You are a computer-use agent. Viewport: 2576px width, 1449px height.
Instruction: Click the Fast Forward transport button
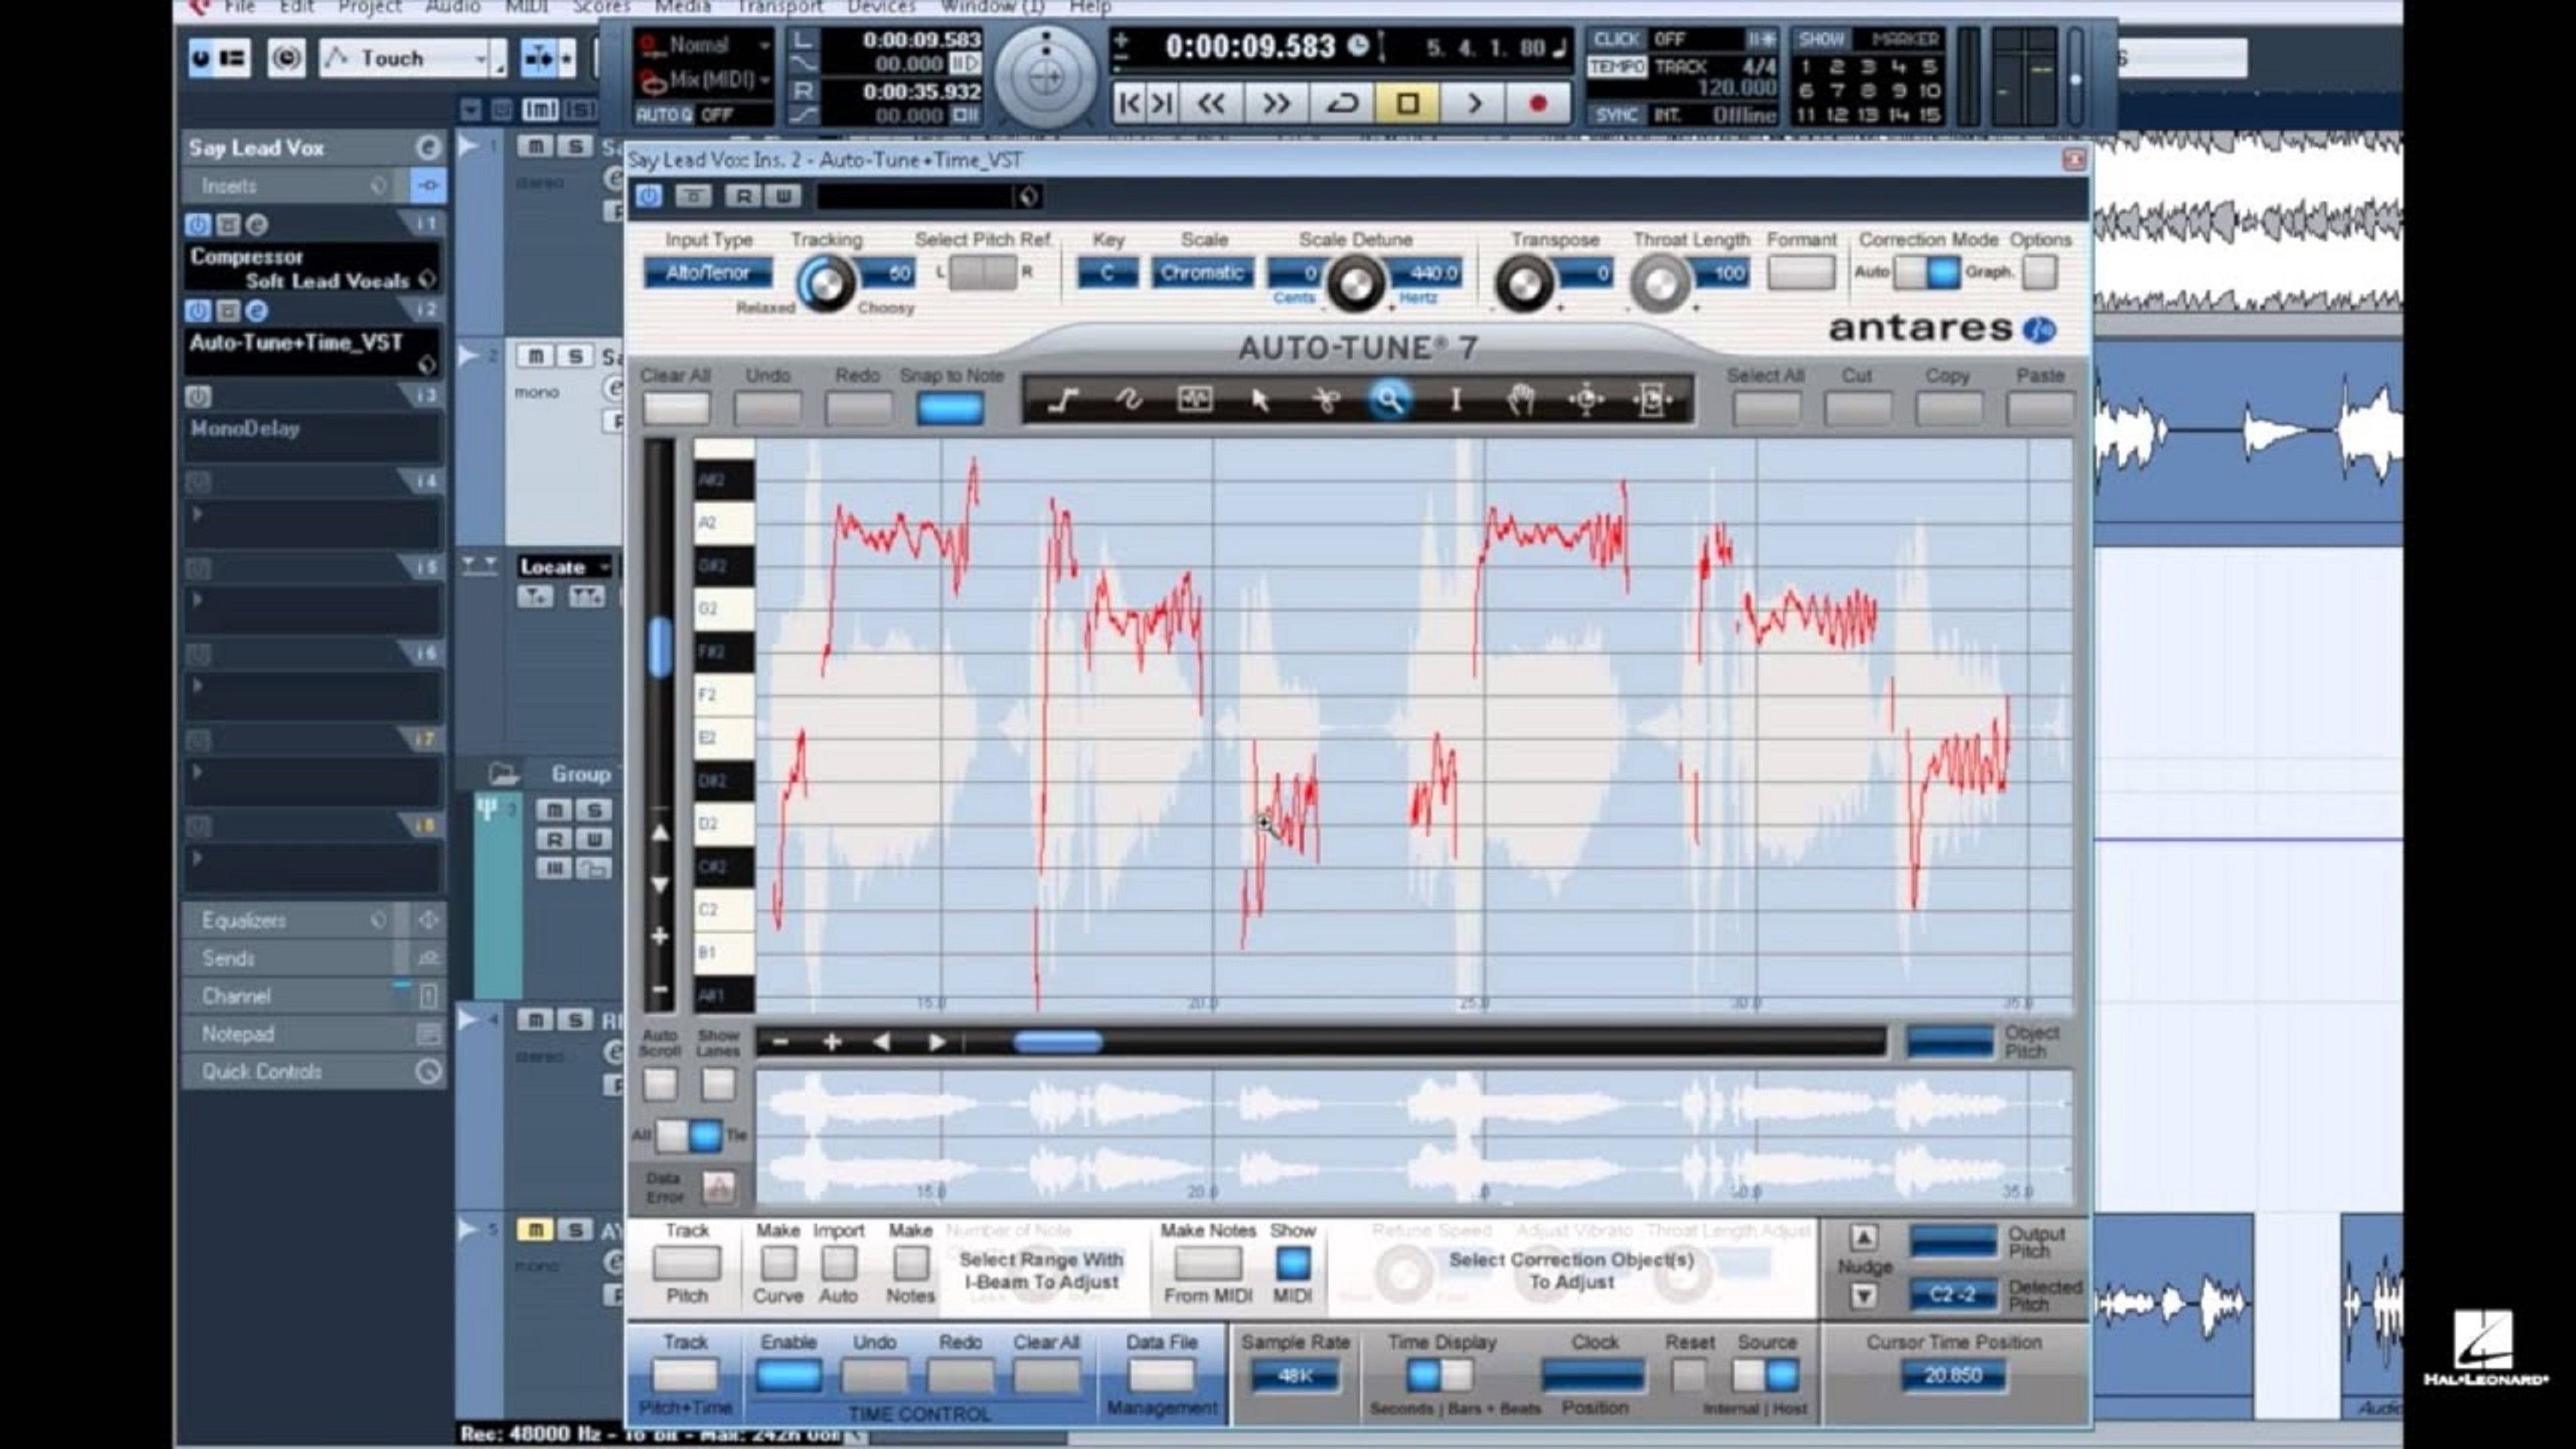point(1276,103)
